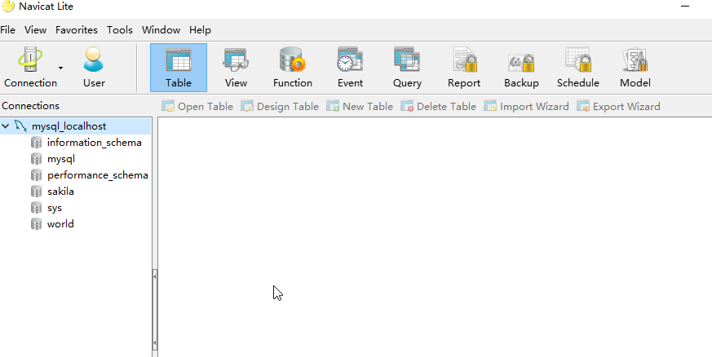The width and height of the screenshot is (712, 357).
Task: Select the Function toolbar icon
Action: click(293, 67)
